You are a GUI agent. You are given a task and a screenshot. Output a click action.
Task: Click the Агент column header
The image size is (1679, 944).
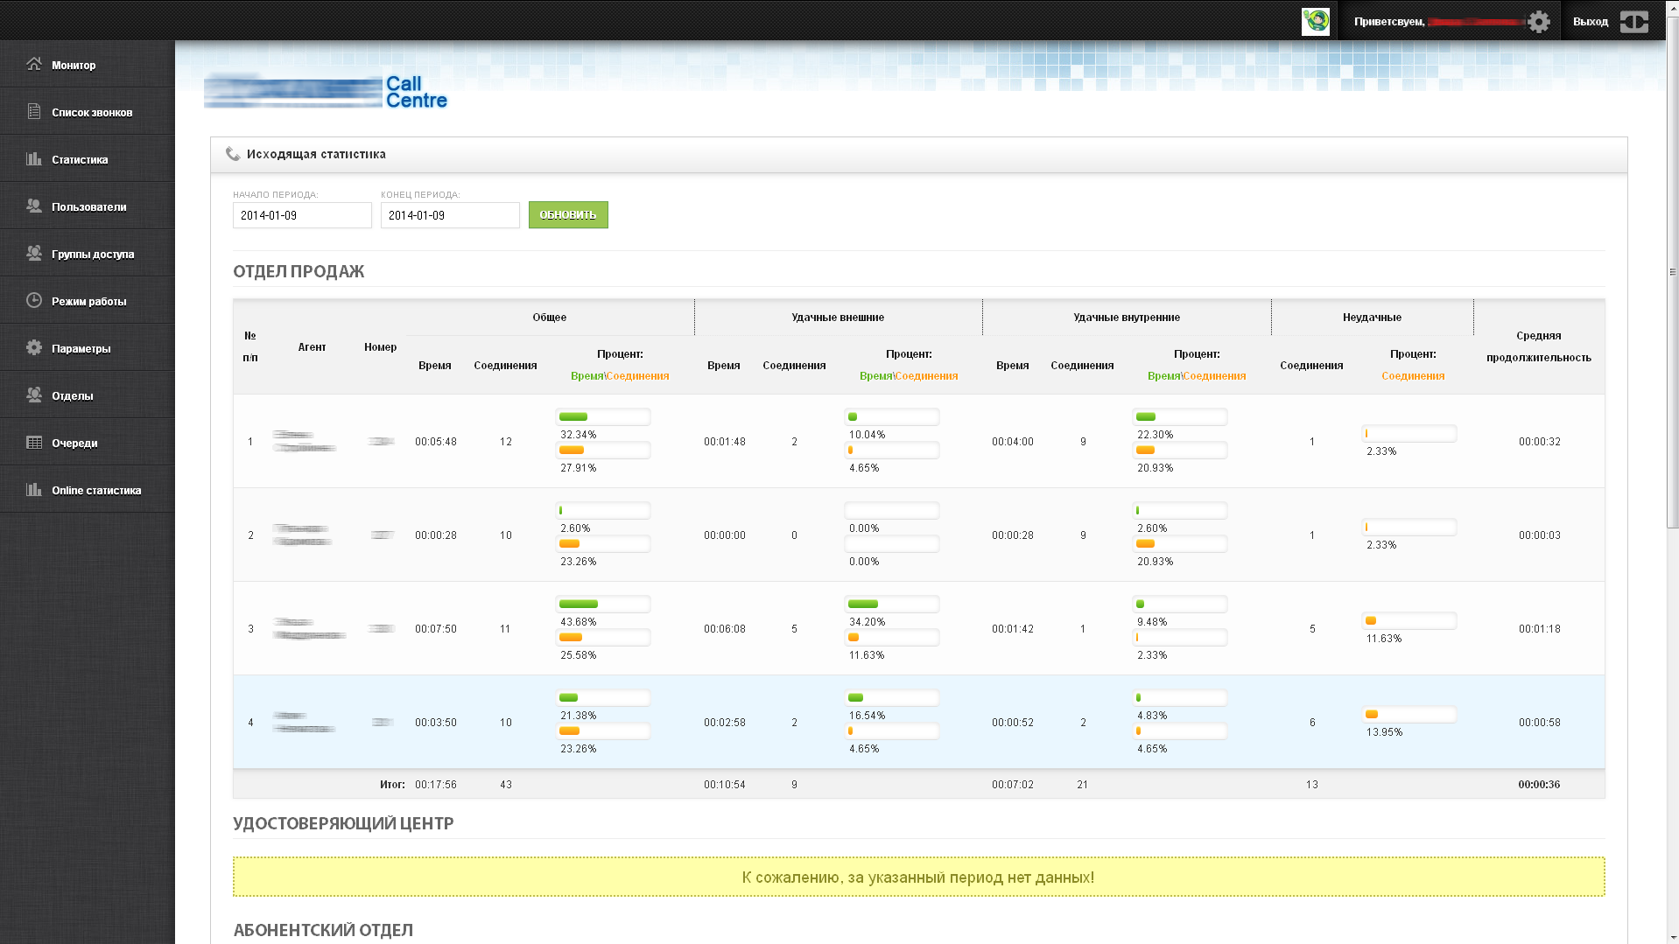pyautogui.click(x=312, y=347)
